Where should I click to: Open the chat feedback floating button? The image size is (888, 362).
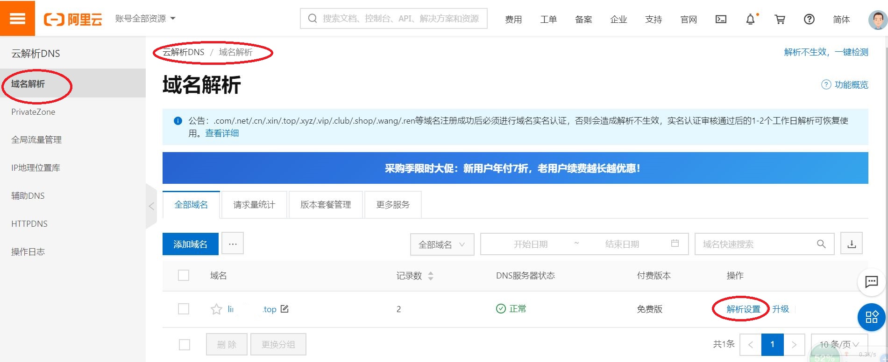(x=871, y=282)
